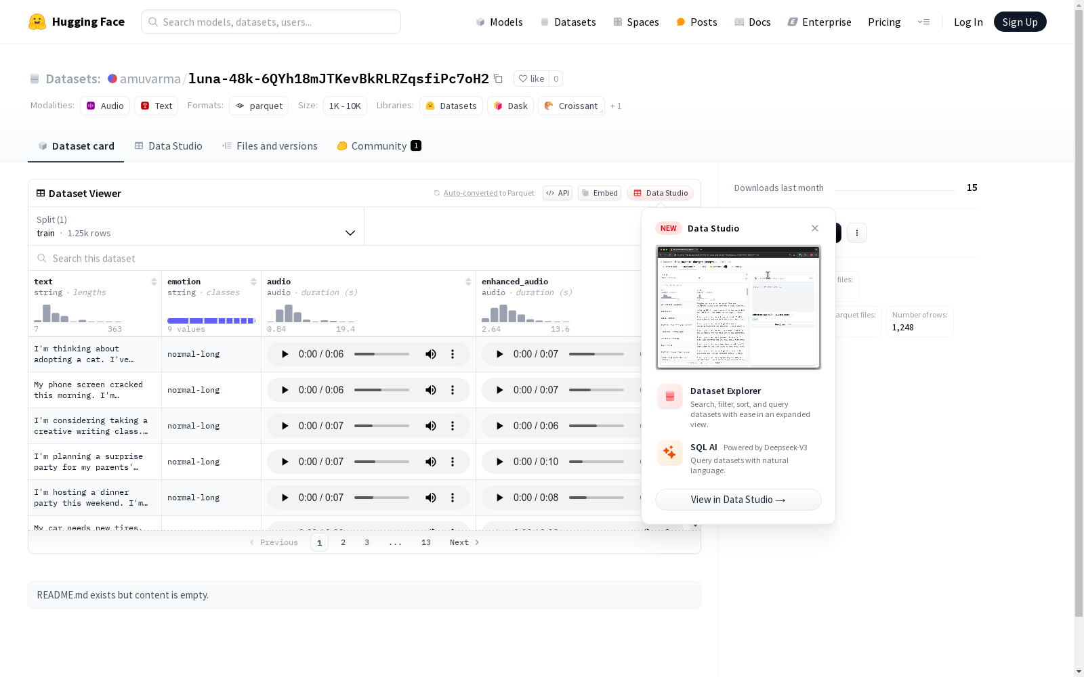Open audio options menu in the 'adopting a cat' row

tap(453, 354)
